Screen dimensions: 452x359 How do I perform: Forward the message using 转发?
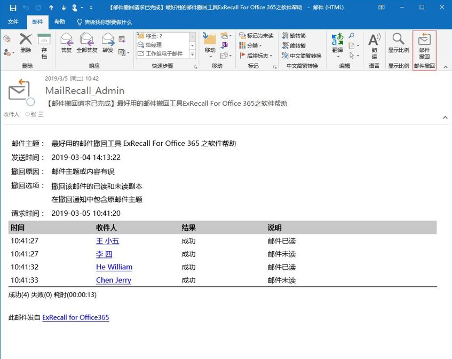tap(108, 43)
